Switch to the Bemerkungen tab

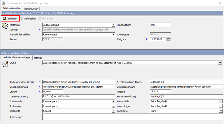(x=31, y=9)
